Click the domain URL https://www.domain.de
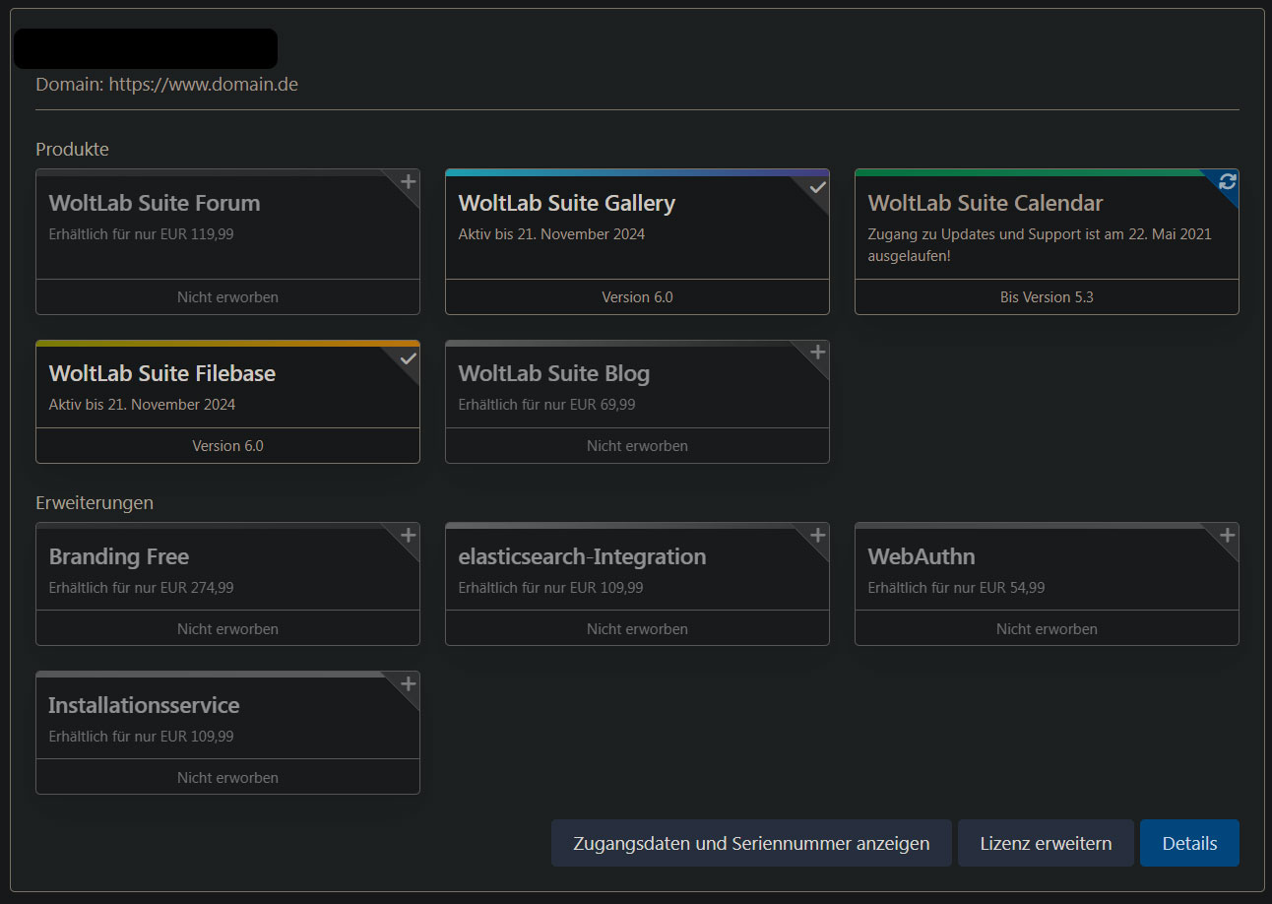The height and width of the screenshot is (904, 1272). click(x=203, y=85)
